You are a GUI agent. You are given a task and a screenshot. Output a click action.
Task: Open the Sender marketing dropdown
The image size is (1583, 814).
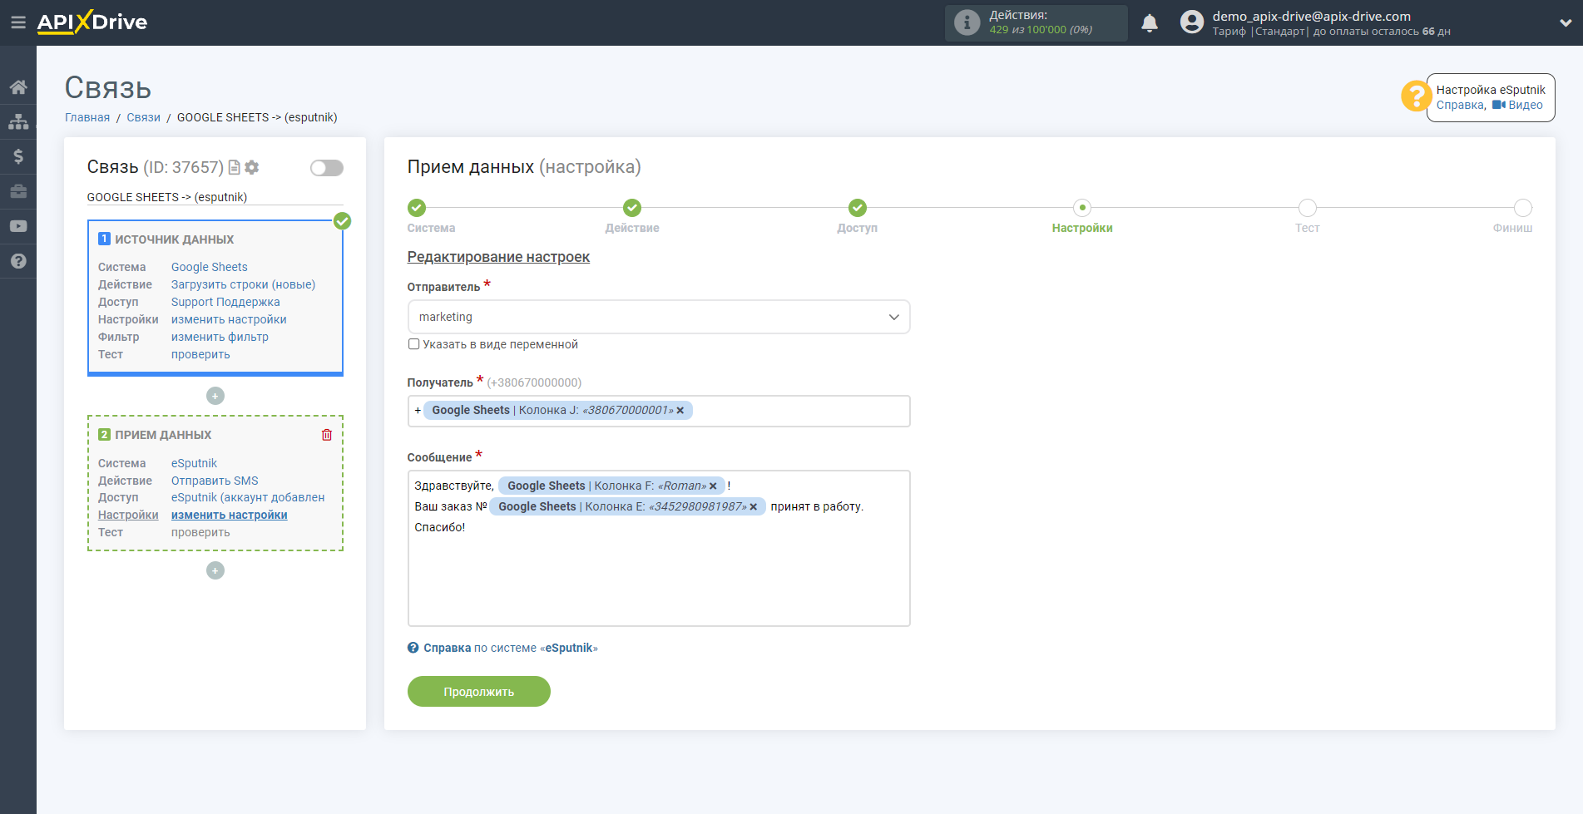(x=659, y=317)
